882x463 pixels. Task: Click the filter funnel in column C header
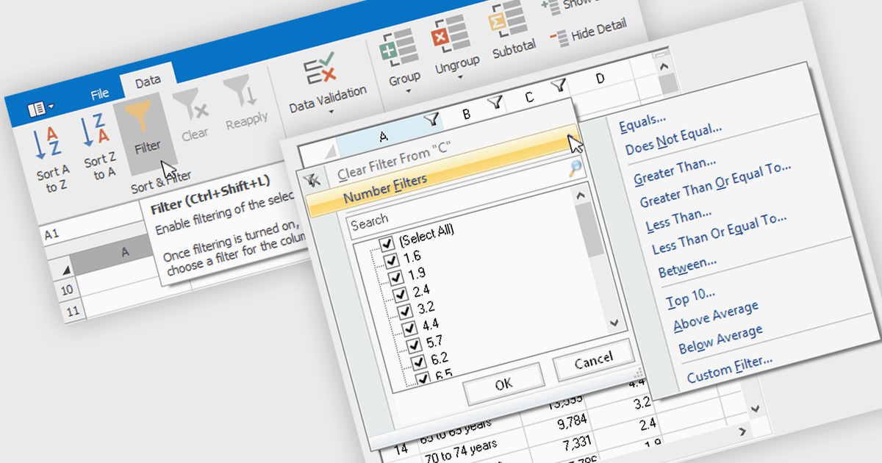[560, 85]
